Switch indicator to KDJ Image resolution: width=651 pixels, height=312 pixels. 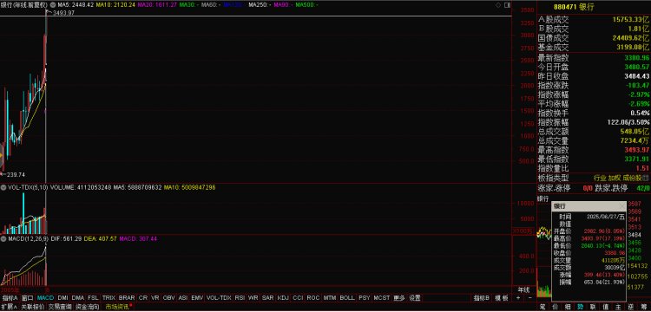[x=283, y=298]
